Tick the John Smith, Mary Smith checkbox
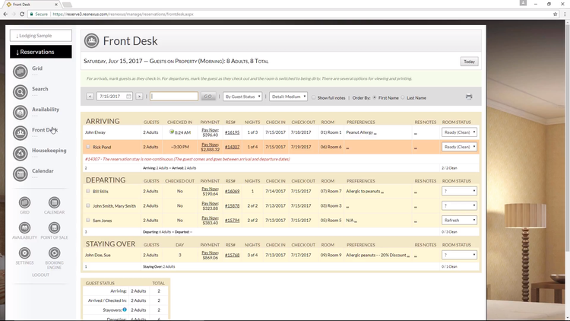 87,205
